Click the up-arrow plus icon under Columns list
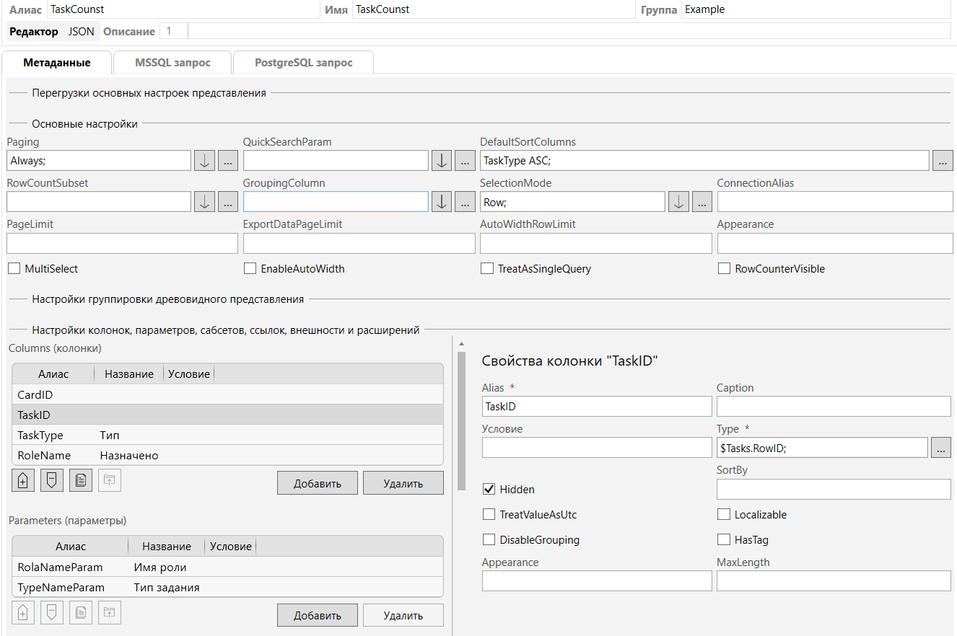The width and height of the screenshot is (957, 636). tap(22, 481)
